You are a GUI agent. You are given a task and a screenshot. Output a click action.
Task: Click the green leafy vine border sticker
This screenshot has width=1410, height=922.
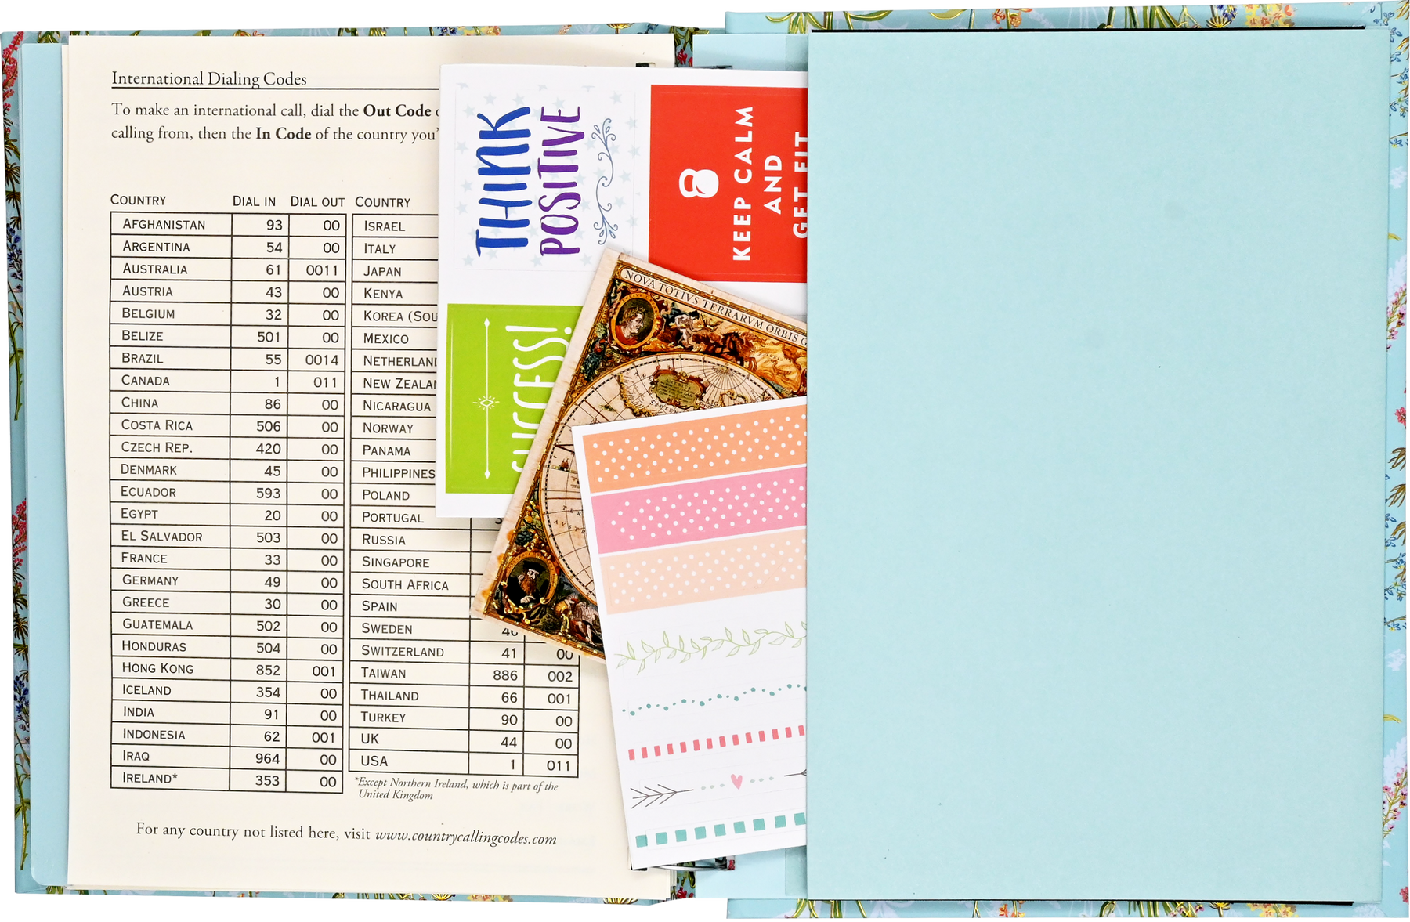tap(709, 644)
